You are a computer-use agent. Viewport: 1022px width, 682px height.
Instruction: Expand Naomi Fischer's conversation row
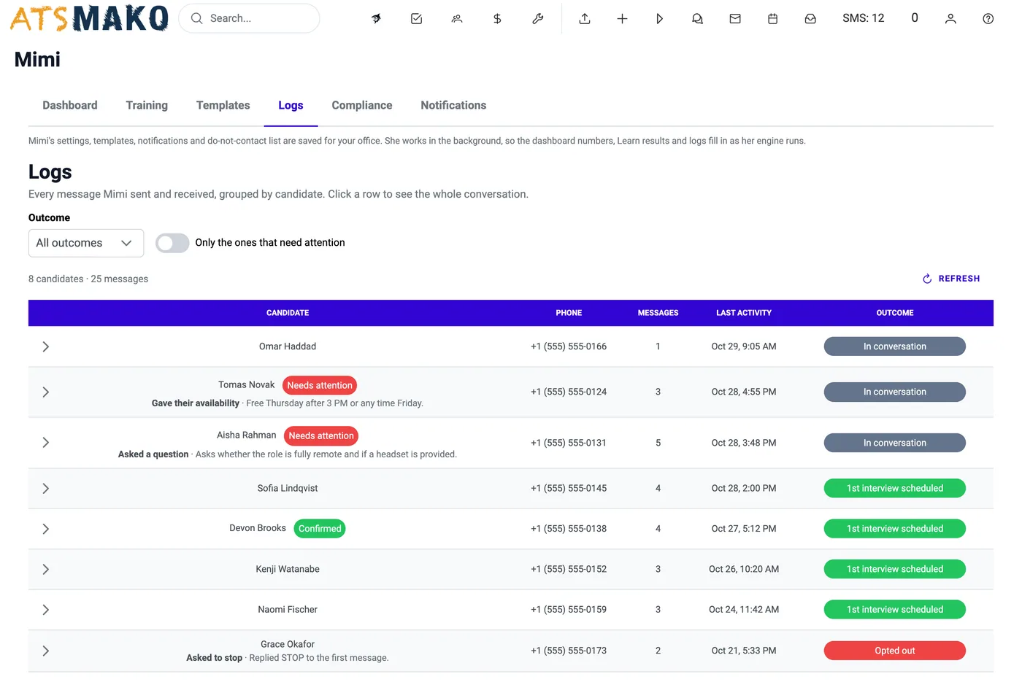45,610
